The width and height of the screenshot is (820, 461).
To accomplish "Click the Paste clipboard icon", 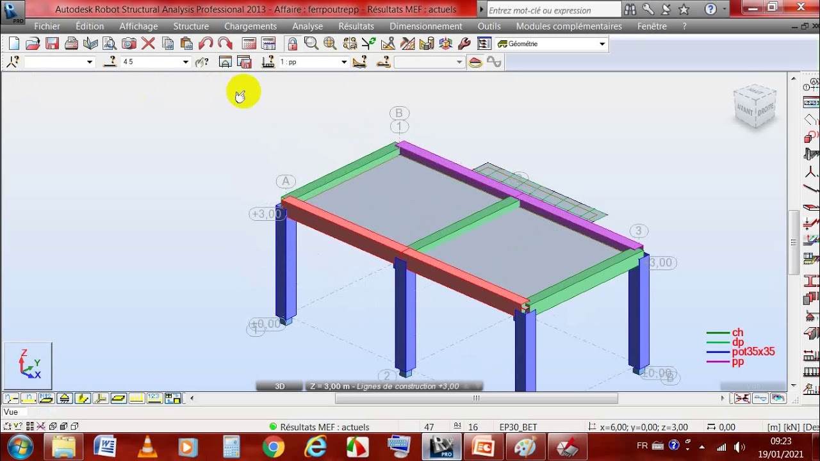I will (x=186, y=44).
